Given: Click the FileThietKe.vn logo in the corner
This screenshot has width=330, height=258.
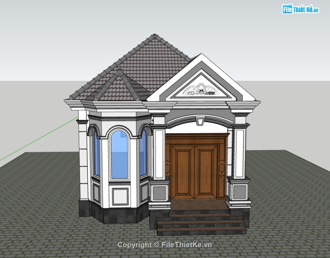Looking at the screenshot, I should [x=300, y=9].
